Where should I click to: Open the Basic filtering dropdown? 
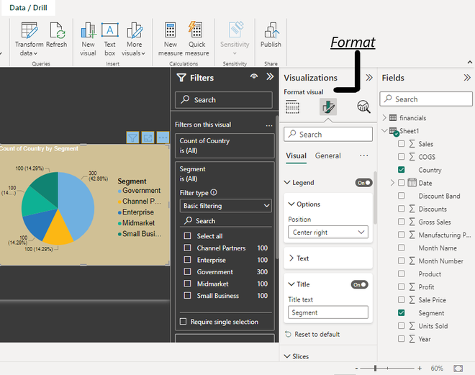225,206
